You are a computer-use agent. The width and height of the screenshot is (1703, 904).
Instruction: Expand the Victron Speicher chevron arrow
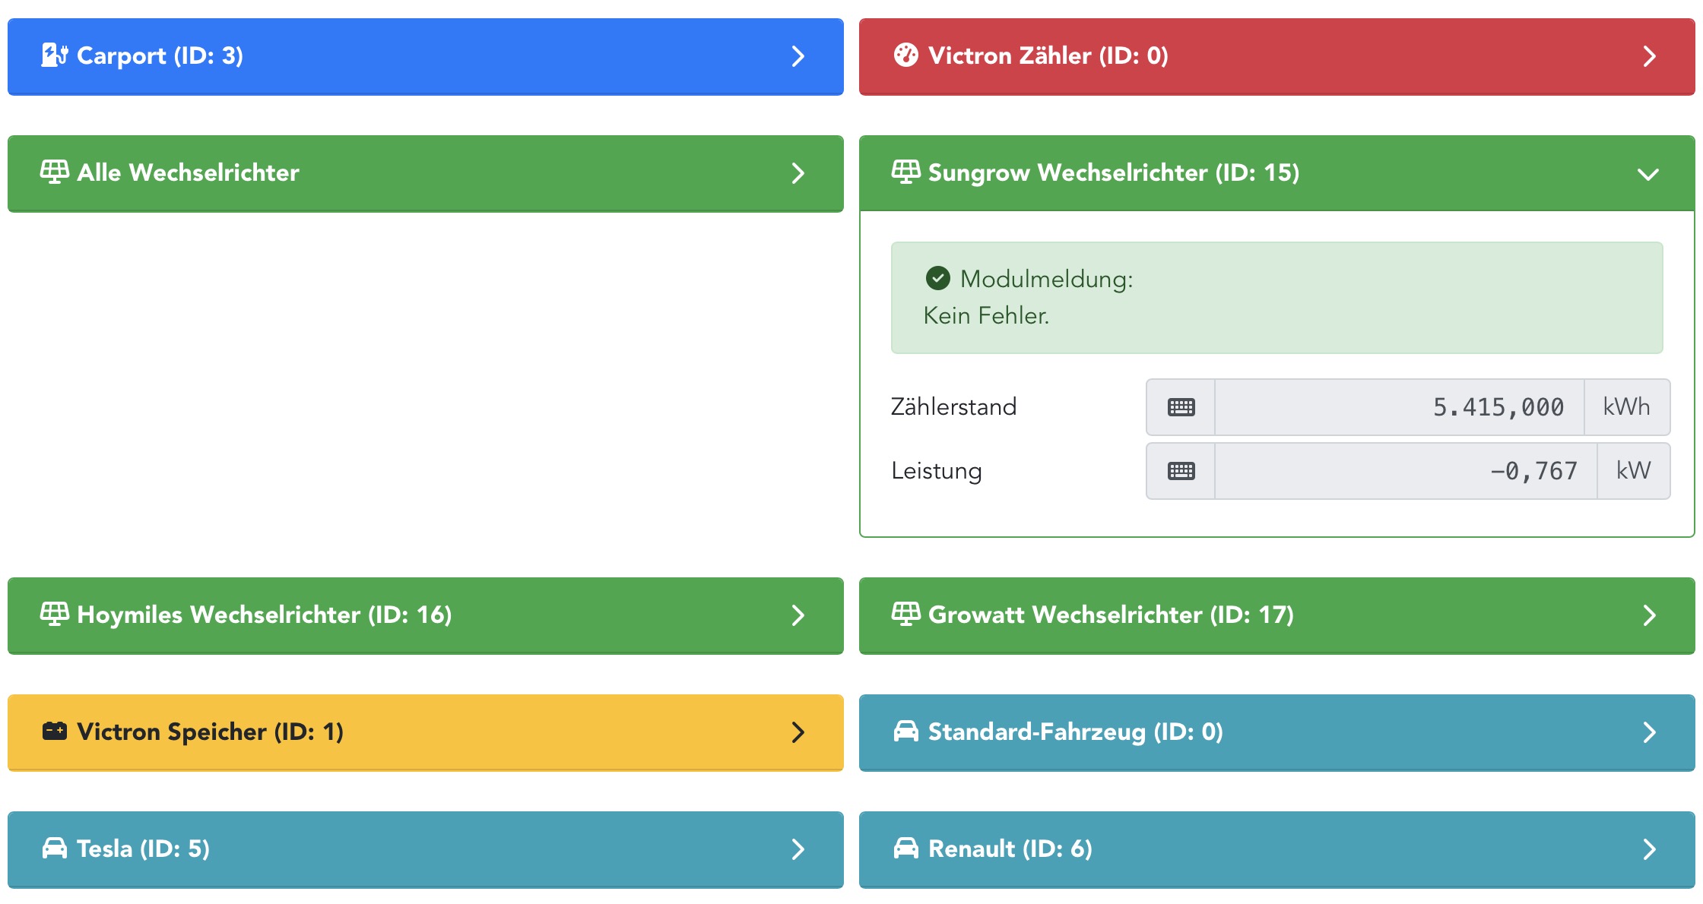coord(798,732)
